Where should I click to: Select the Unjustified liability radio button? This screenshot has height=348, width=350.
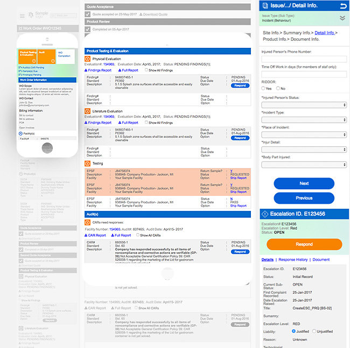[x=314, y=331]
